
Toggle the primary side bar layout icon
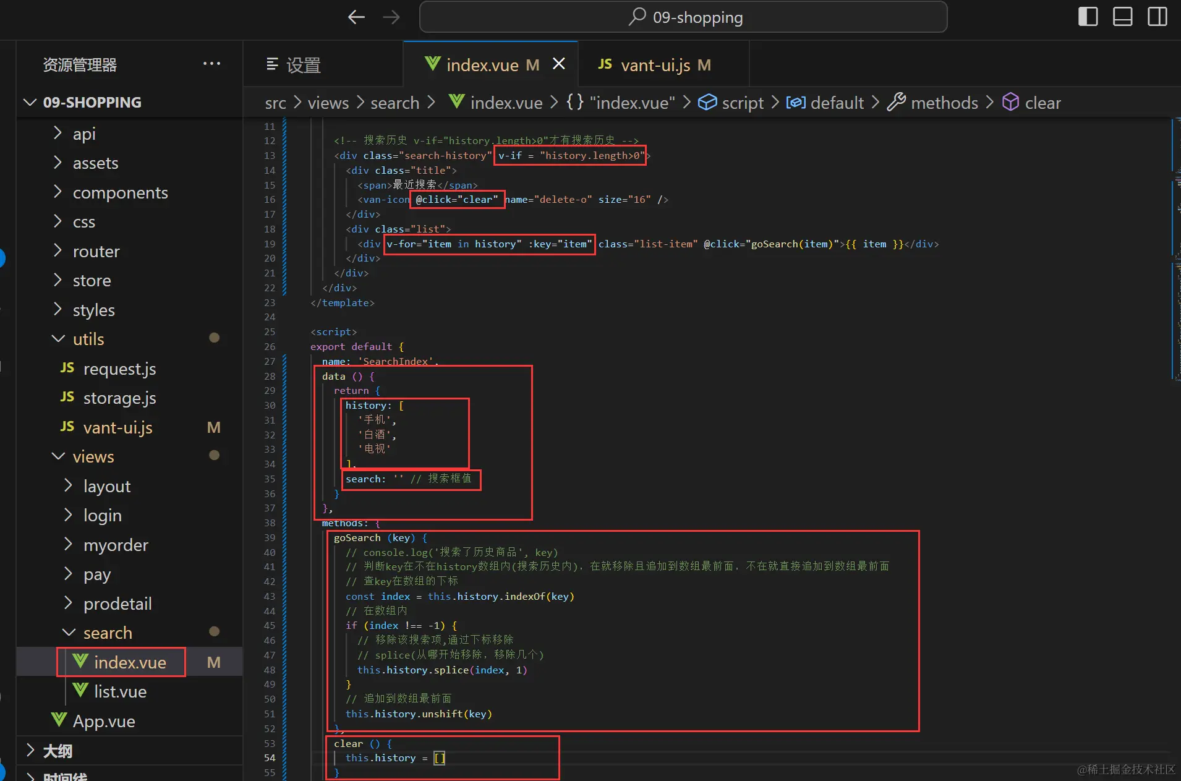click(1088, 17)
